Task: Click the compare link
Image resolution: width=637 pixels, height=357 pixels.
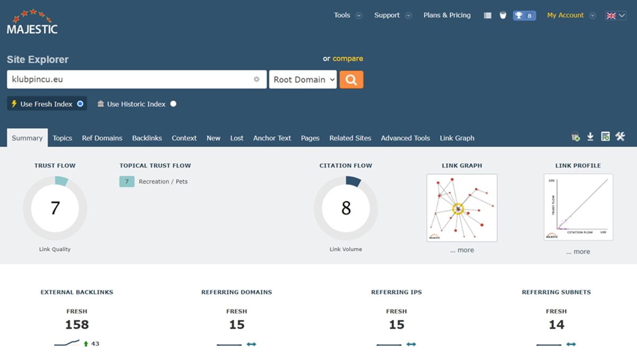Action: [348, 58]
